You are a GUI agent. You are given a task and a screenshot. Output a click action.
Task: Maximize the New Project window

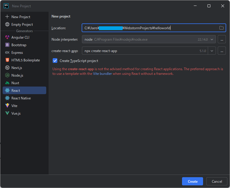click(209, 6)
